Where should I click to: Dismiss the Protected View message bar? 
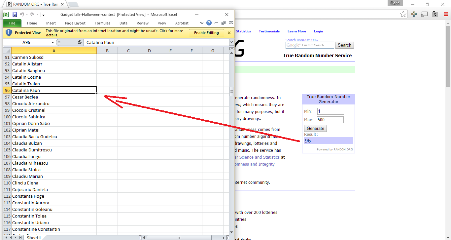coord(229,33)
